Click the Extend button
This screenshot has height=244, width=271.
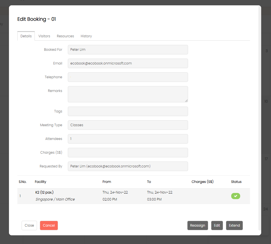pos(234,225)
